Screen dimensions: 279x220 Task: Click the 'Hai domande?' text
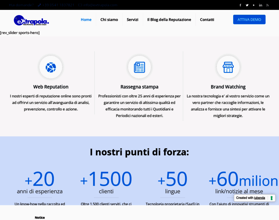click(21, 5)
